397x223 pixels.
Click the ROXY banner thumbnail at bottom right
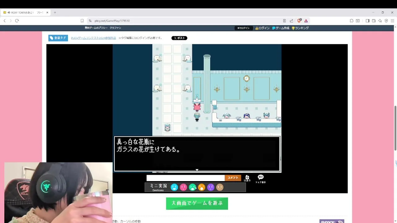pyautogui.click(x=332, y=221)
